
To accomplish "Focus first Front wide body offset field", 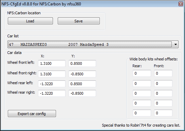I will coord(163,73).
